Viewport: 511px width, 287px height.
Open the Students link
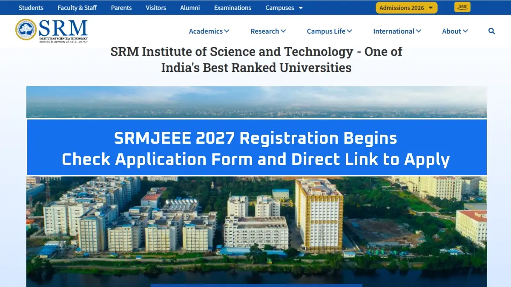click(x=31, y=8)
